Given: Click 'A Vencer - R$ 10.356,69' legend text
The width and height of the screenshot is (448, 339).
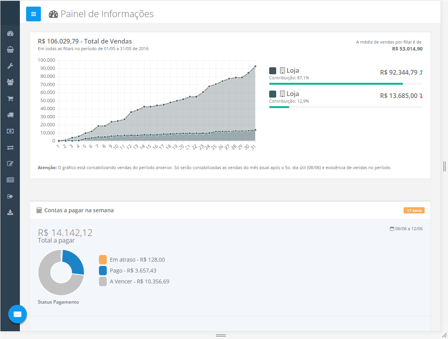Looking at the screenshot, I should pyautogui.click(x=139, y=281).
